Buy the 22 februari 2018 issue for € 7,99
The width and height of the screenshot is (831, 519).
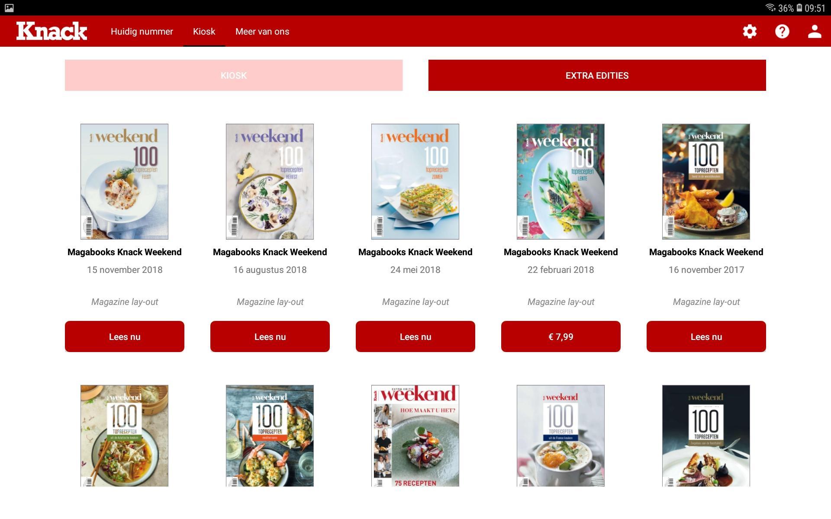(561, 336)
